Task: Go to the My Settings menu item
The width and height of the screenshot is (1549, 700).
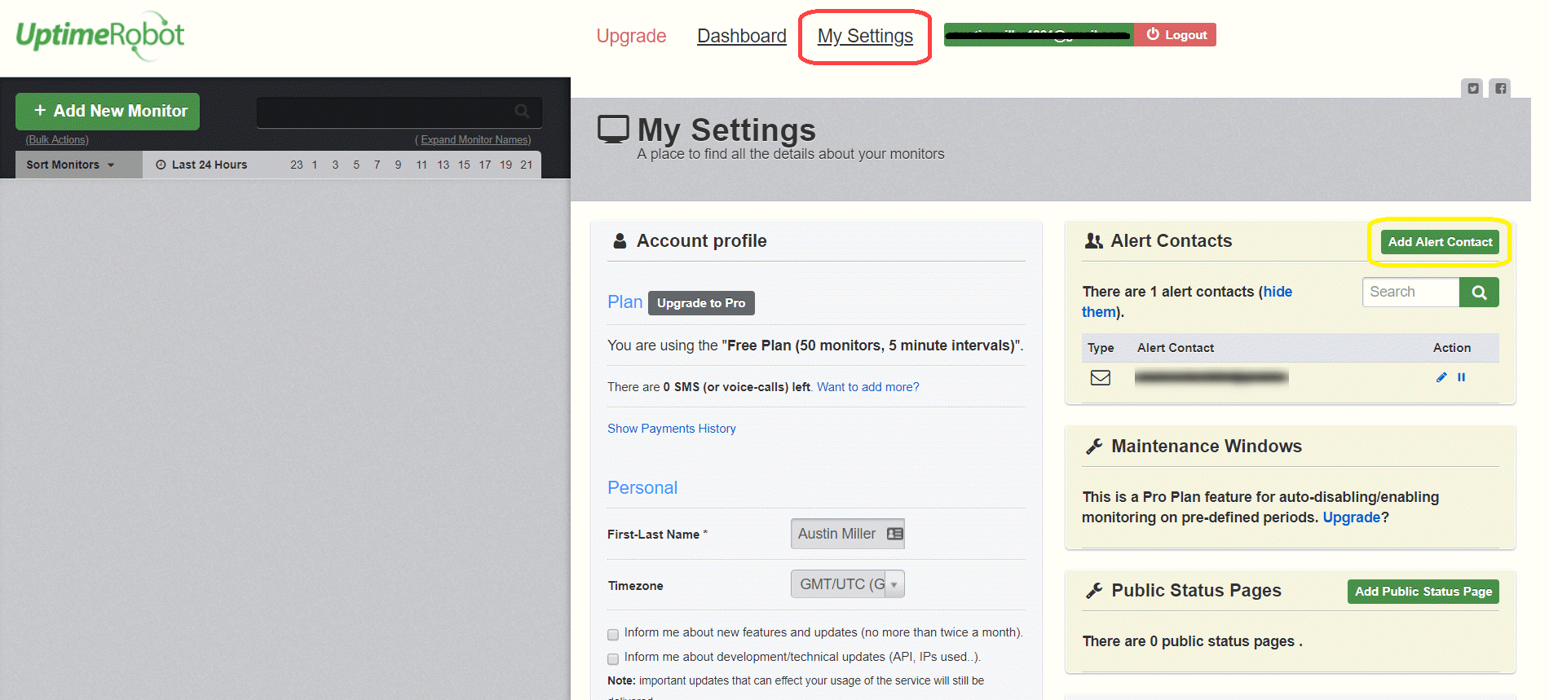Action: click(x=865, y=36)
